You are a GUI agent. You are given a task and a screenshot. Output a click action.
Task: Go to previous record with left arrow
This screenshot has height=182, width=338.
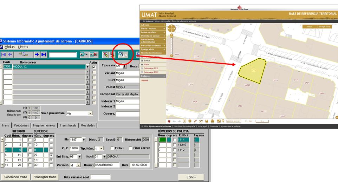pos(10,54)
